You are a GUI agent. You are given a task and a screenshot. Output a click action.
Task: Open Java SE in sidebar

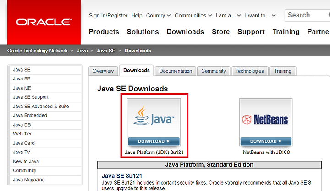(45, 70)
